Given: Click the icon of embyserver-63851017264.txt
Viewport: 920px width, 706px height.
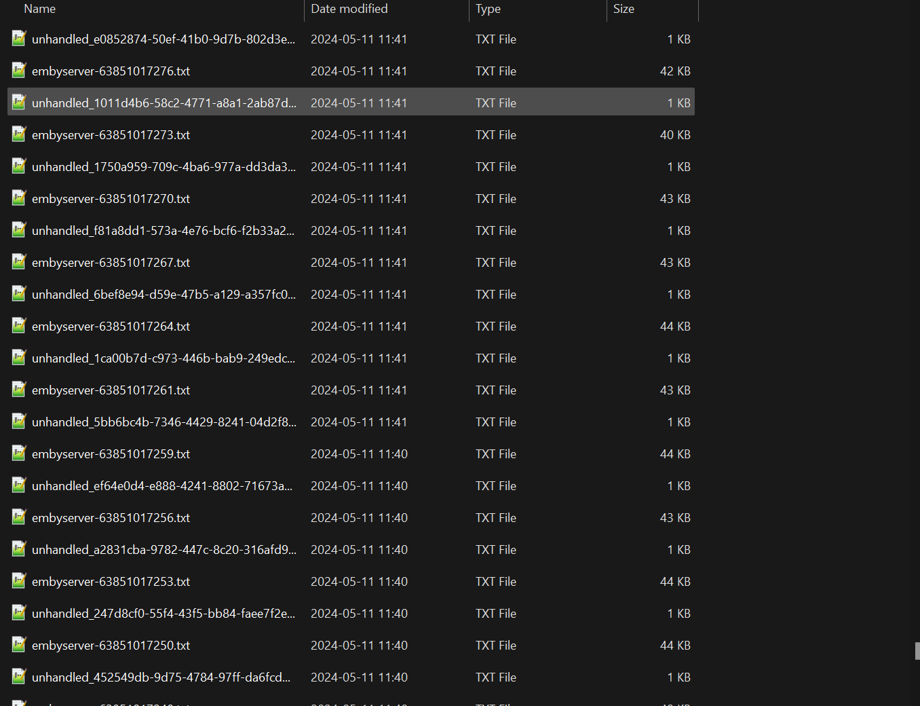Looking at the screenshot, I should (19, 325).
